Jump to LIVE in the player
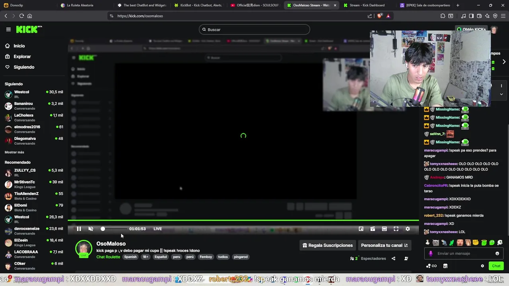Viewport: 509px width, 286px height. [157, 229]
